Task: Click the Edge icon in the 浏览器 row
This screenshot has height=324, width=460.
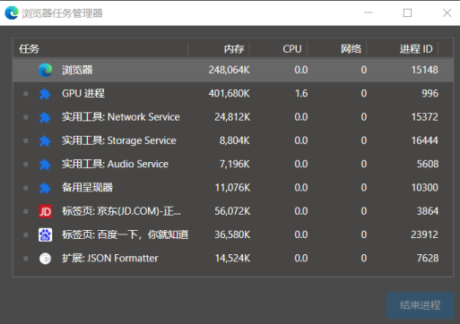Action: point(45,70)
